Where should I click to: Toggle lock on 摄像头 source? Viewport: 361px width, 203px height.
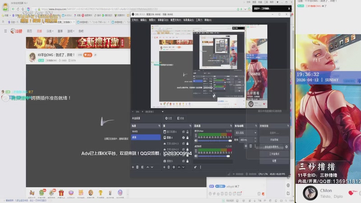(x=187, y=161)
